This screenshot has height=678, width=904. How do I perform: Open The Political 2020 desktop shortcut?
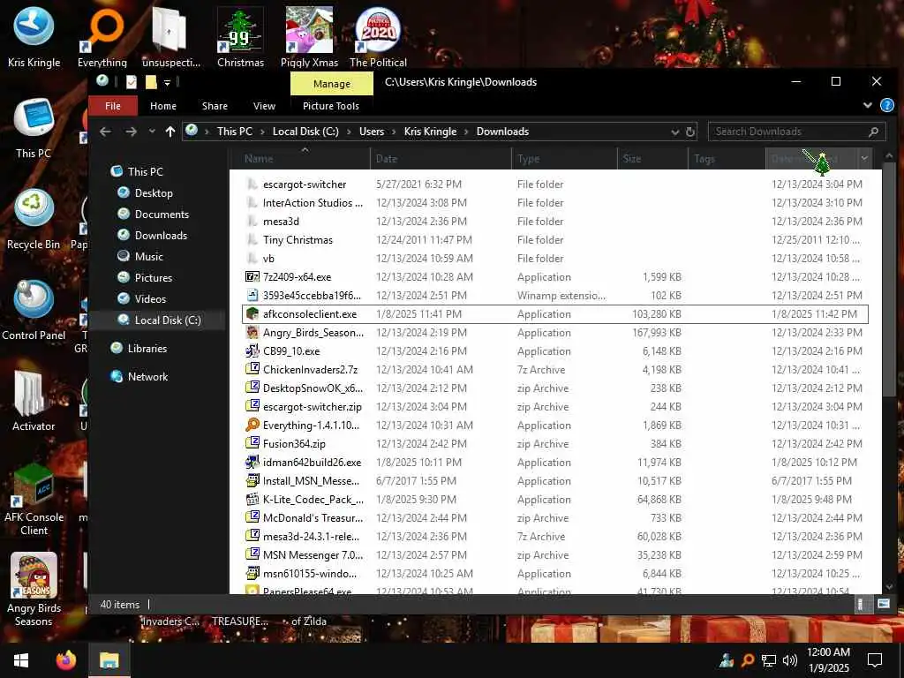click(x=378, y=36)
